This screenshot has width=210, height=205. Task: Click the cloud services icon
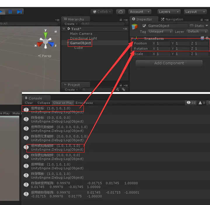coord(121,12)
